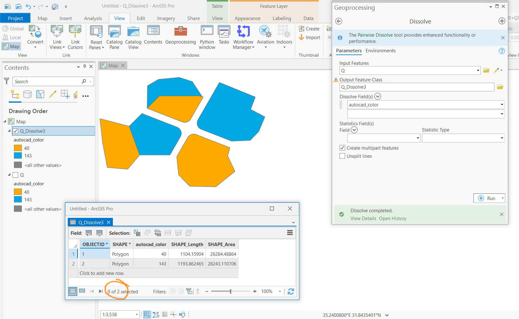Open the Project tab
This screenshot has width=519, height=319.
[15, 18]
